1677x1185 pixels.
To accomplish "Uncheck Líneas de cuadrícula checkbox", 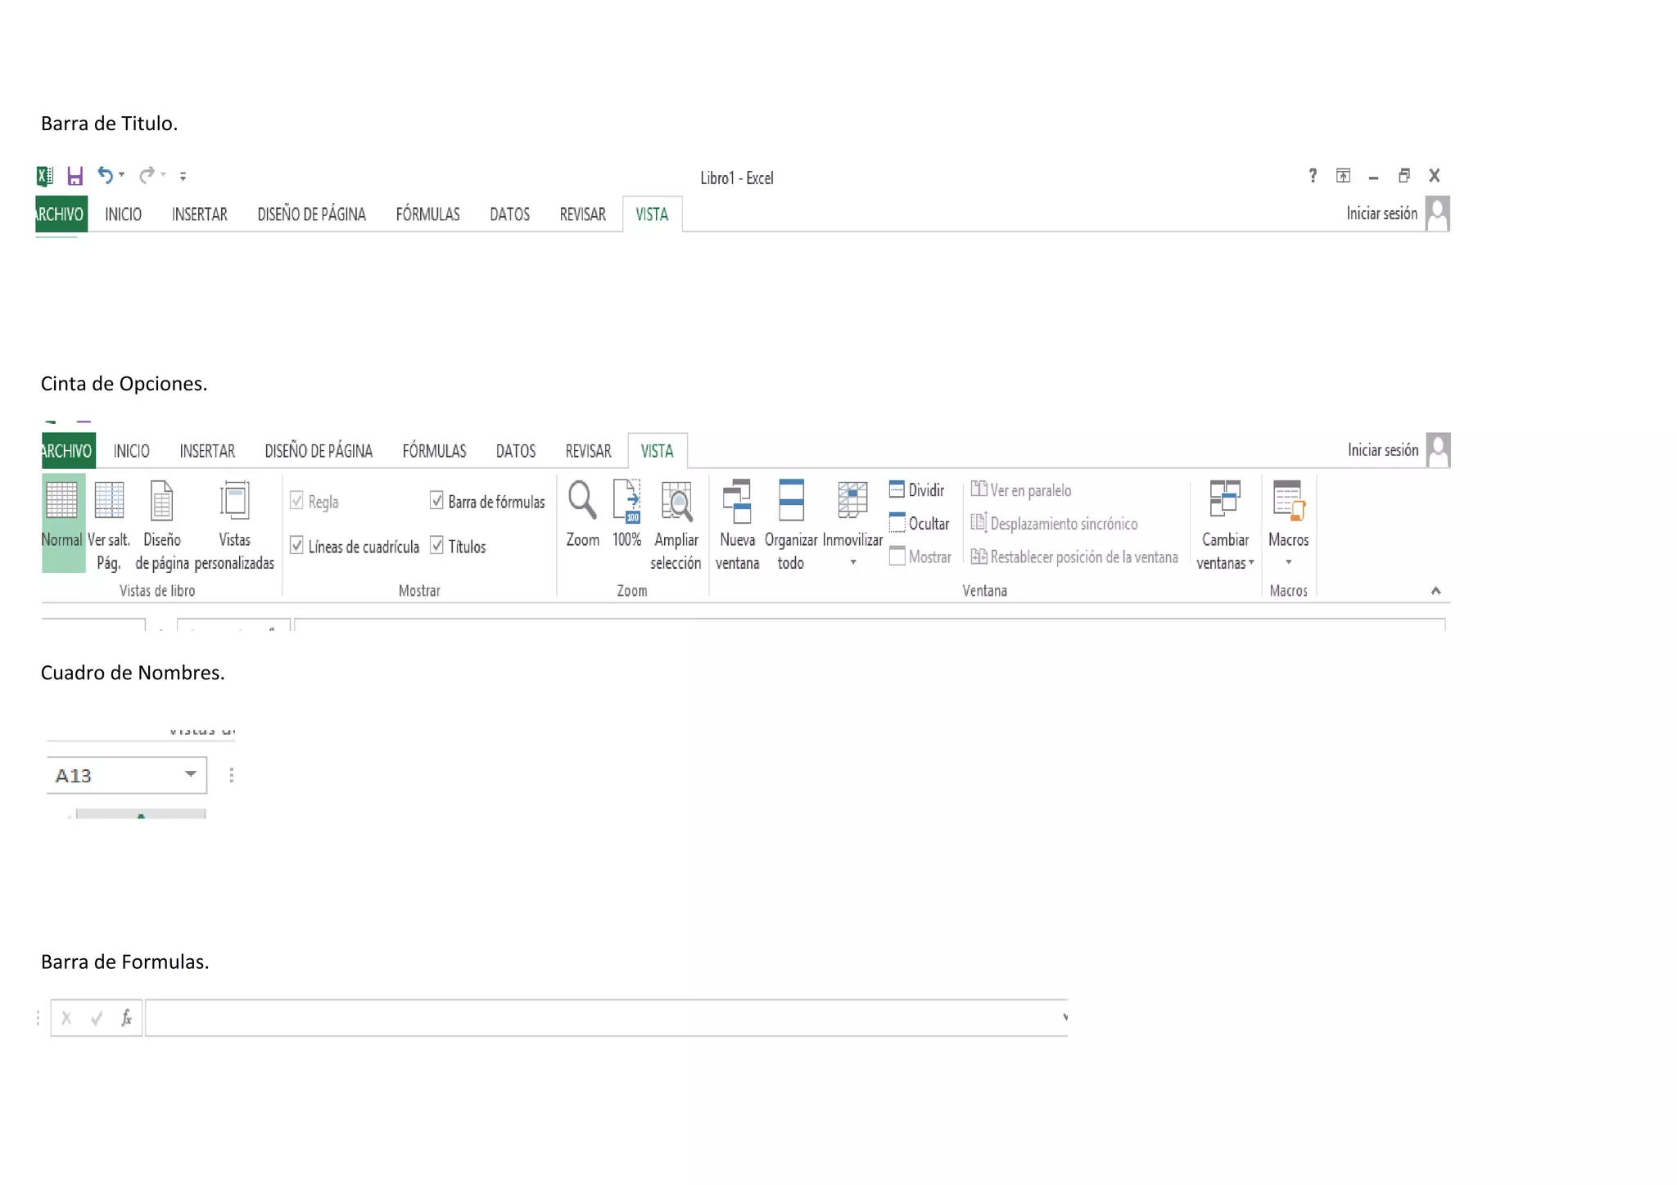I will pyautogui.click(x=297, y=545).
